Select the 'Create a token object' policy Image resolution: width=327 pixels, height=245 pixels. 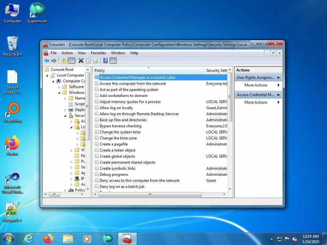118,150
